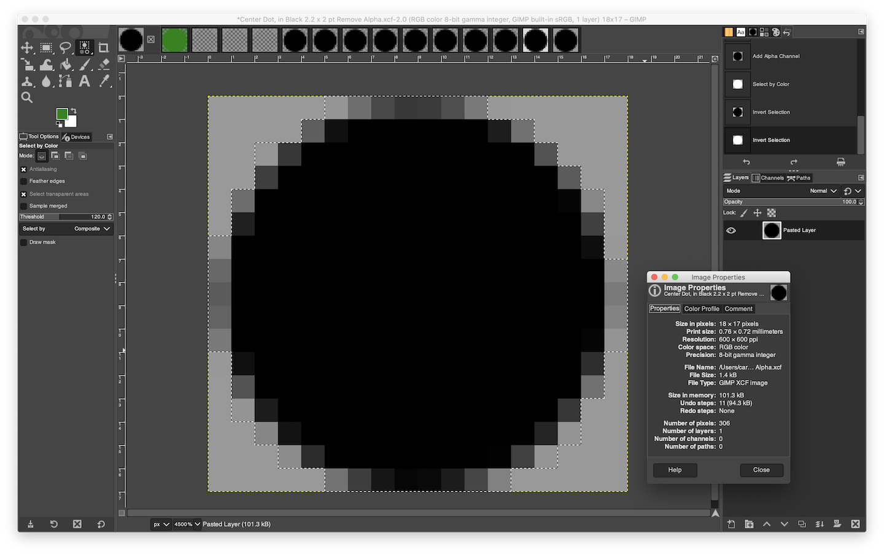The height and width of the screenshot is (554, 884).
Task: Pick the Color Picker eyedropper tool
Action: point(104,81)
